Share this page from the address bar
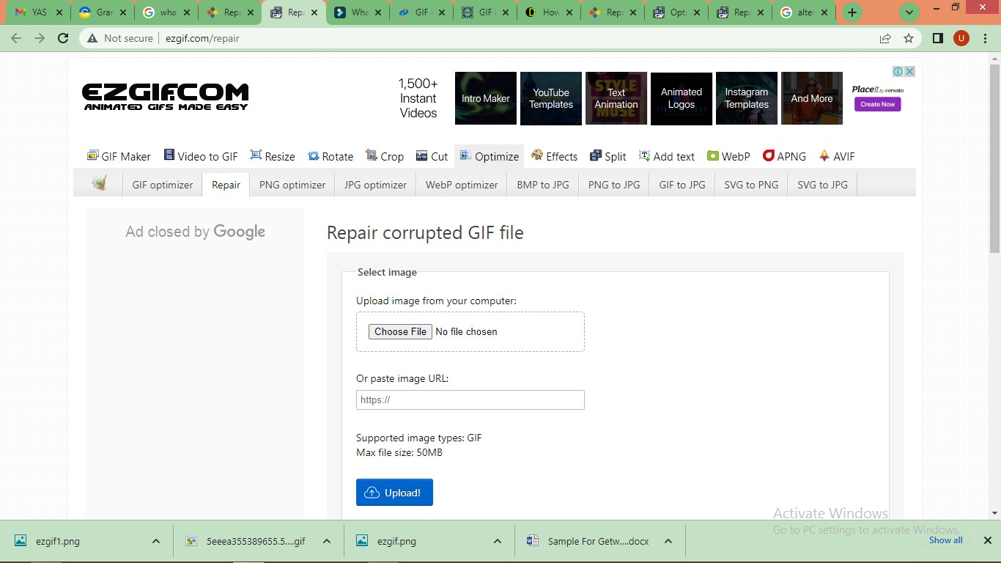Viewport: 1001px width, 563px height. pos(885,38)
